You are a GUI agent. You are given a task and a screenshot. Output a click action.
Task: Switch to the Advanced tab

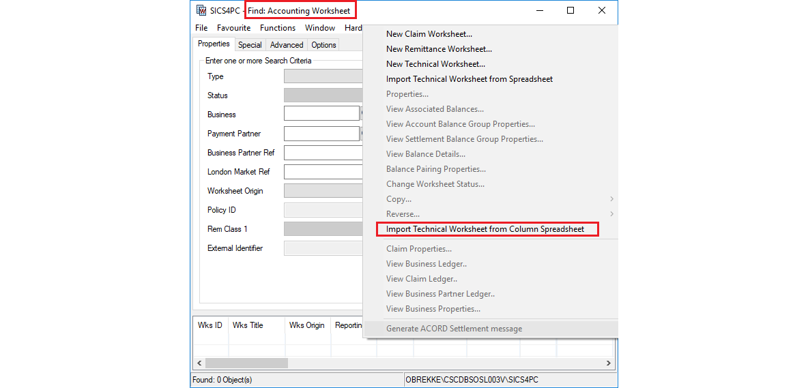tap(287, 45)
